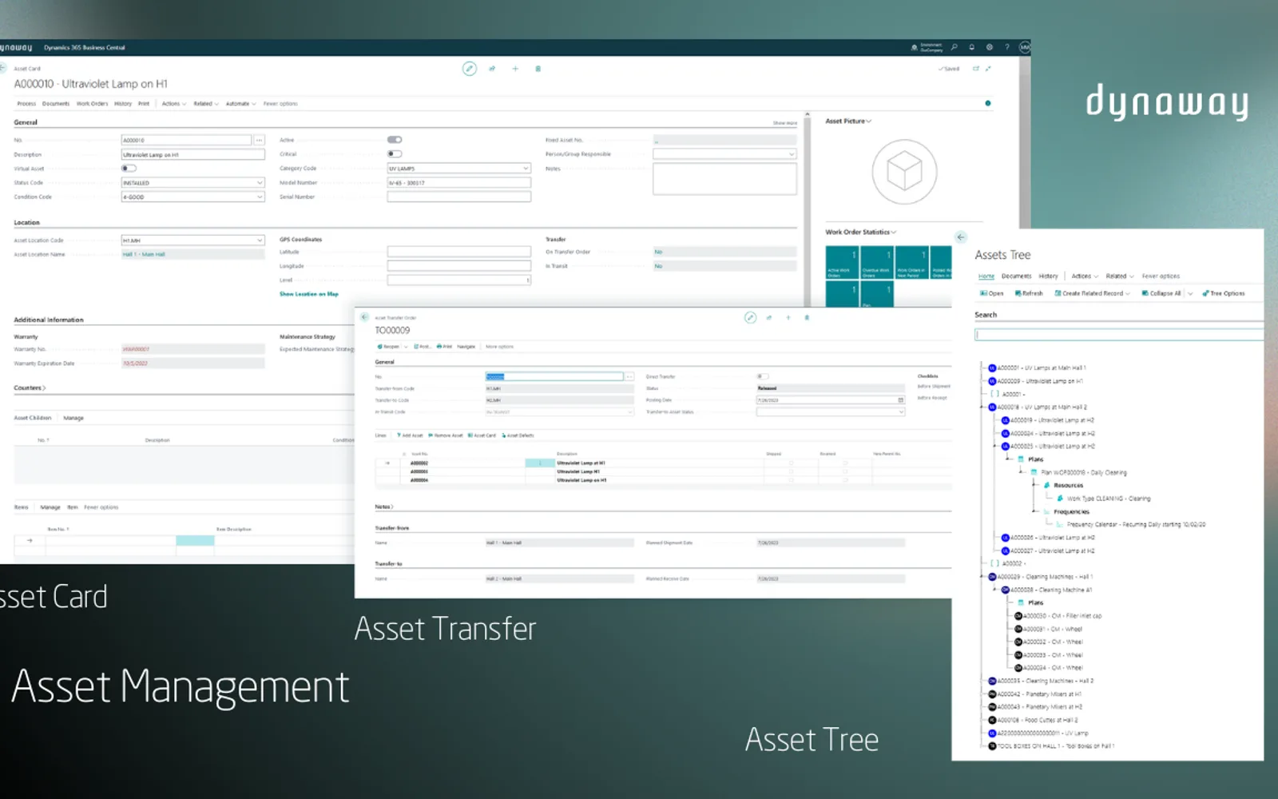Open notifications bell in top bar
The width and height of the screenshot is (1278, 799).
tap(971, 47)
